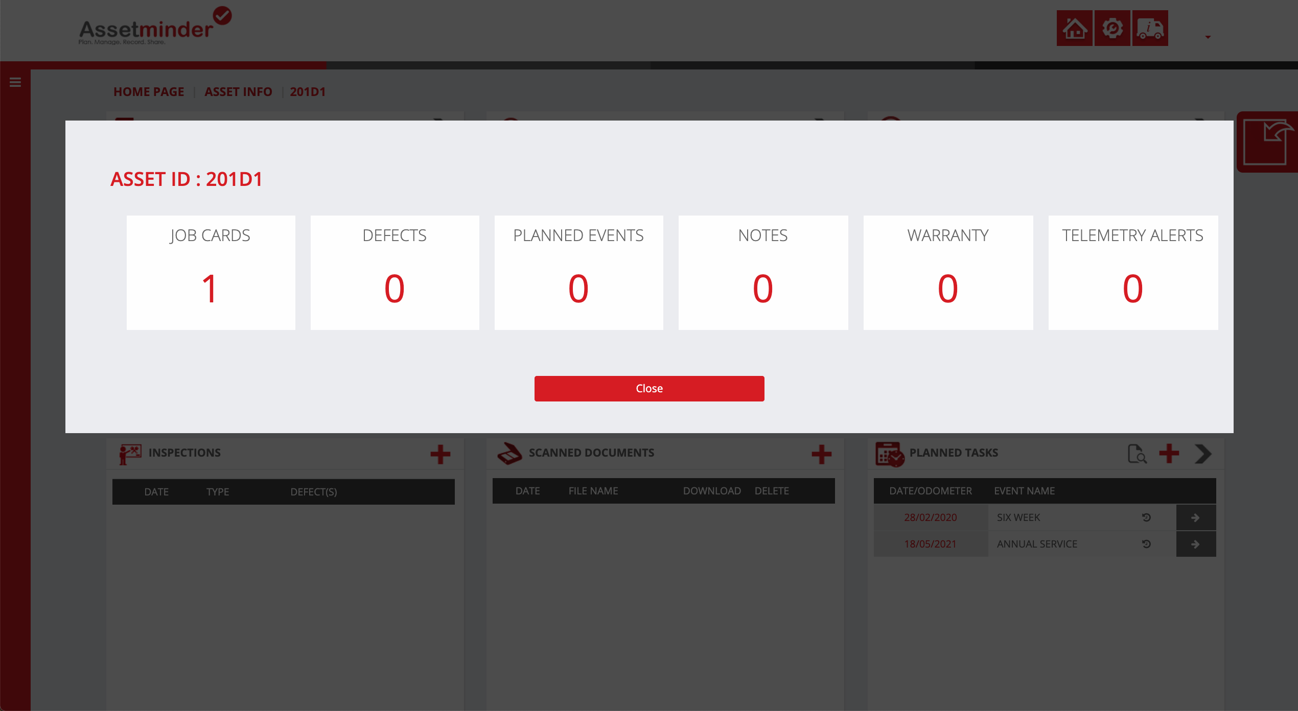Click the history icon for SIX WEEK
Image resolution: width=1298 pixels, height=711 pixels.
[x=1147, y=517]
